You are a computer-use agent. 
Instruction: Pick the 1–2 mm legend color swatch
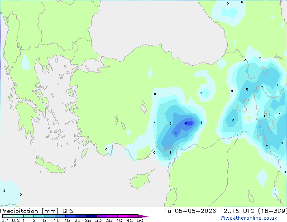click(x=29, y=216)
